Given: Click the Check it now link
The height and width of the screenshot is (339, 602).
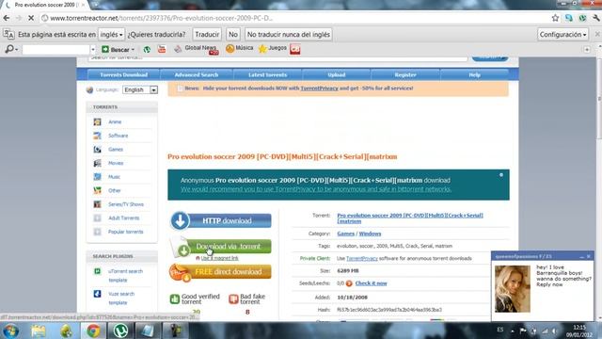Looking at the screenshot, I should point(371,283).
